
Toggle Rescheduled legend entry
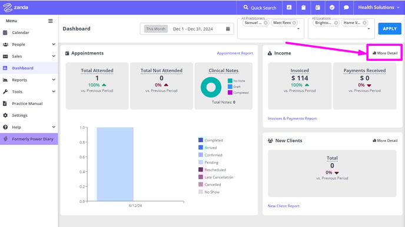pyautogui.click(x=212, y=170)
